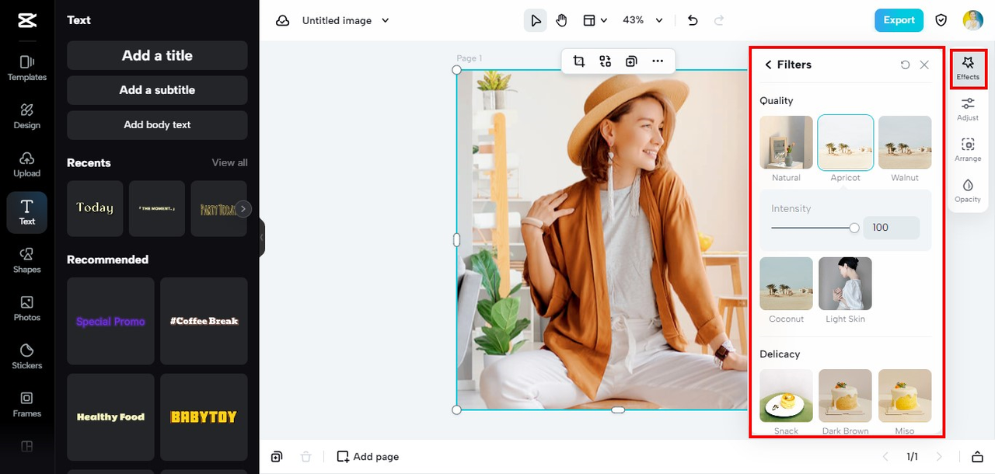
Task: Open the Templates sidebar panel
Action: pyautogui.click(x=27, y=68)
